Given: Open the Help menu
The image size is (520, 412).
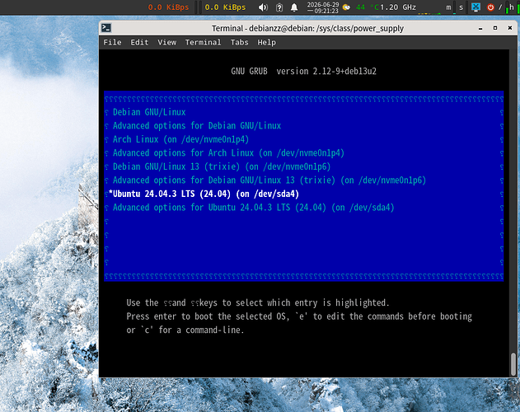Looking at the screenshot, I should tap(267, 42).
